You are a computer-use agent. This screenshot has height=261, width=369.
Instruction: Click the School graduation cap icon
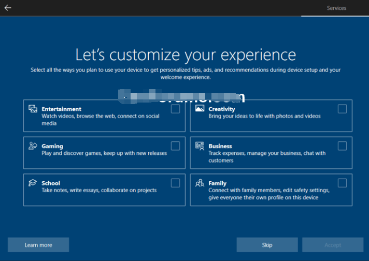(x=33, y=183)
